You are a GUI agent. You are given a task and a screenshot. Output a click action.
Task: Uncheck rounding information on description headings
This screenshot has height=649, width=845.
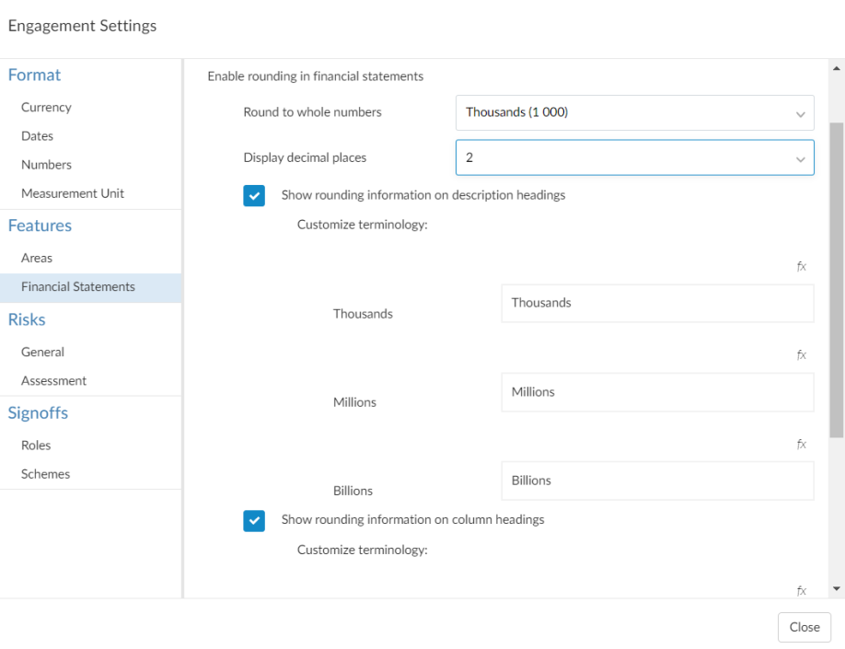pos(254,195)
